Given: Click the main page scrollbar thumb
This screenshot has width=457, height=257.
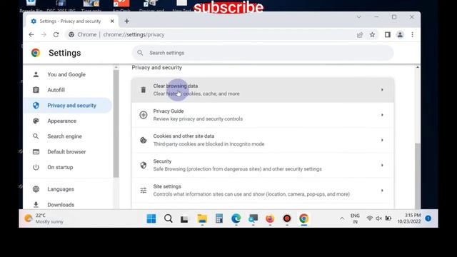Looking at the screenshot, I should (418, 176).
